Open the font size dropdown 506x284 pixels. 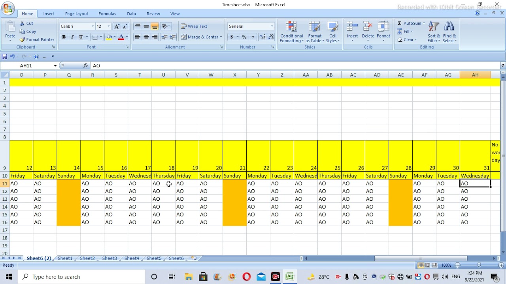click(109, 26)
